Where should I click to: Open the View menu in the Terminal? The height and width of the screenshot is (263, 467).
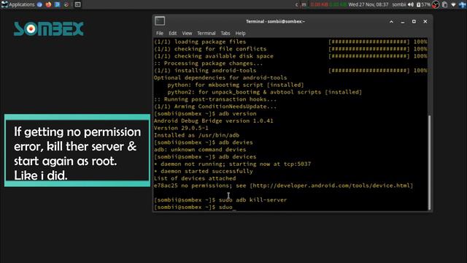click(x=187, y=33)
